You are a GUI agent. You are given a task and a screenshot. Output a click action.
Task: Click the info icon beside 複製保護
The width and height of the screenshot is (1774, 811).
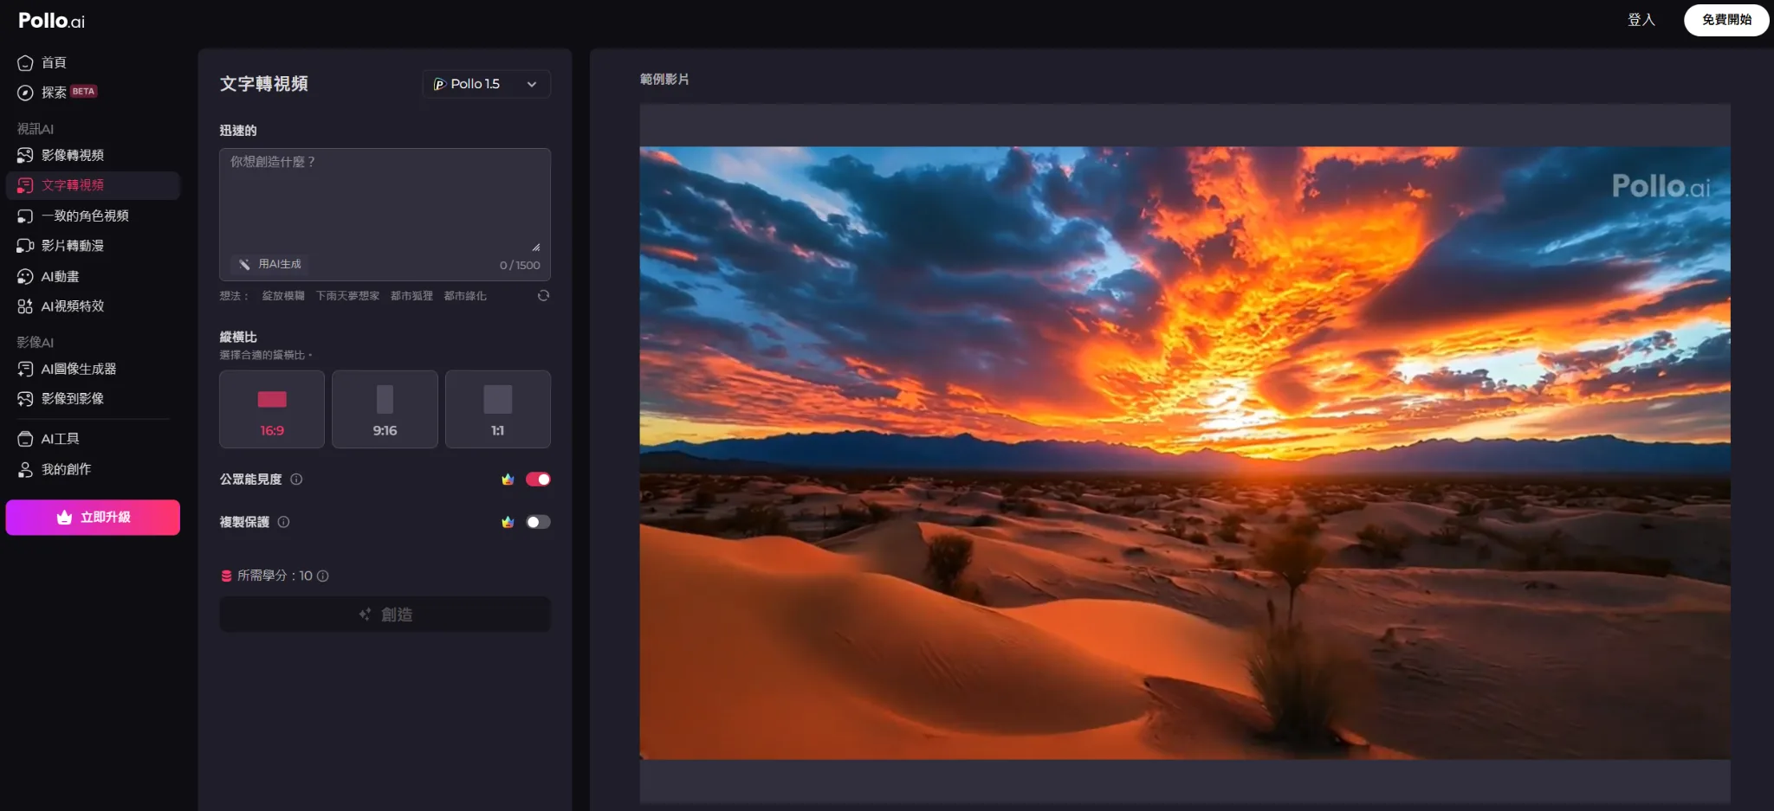(283, 522)
